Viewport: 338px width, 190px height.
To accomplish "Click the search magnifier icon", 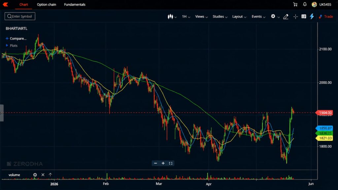I will point(9,16).
